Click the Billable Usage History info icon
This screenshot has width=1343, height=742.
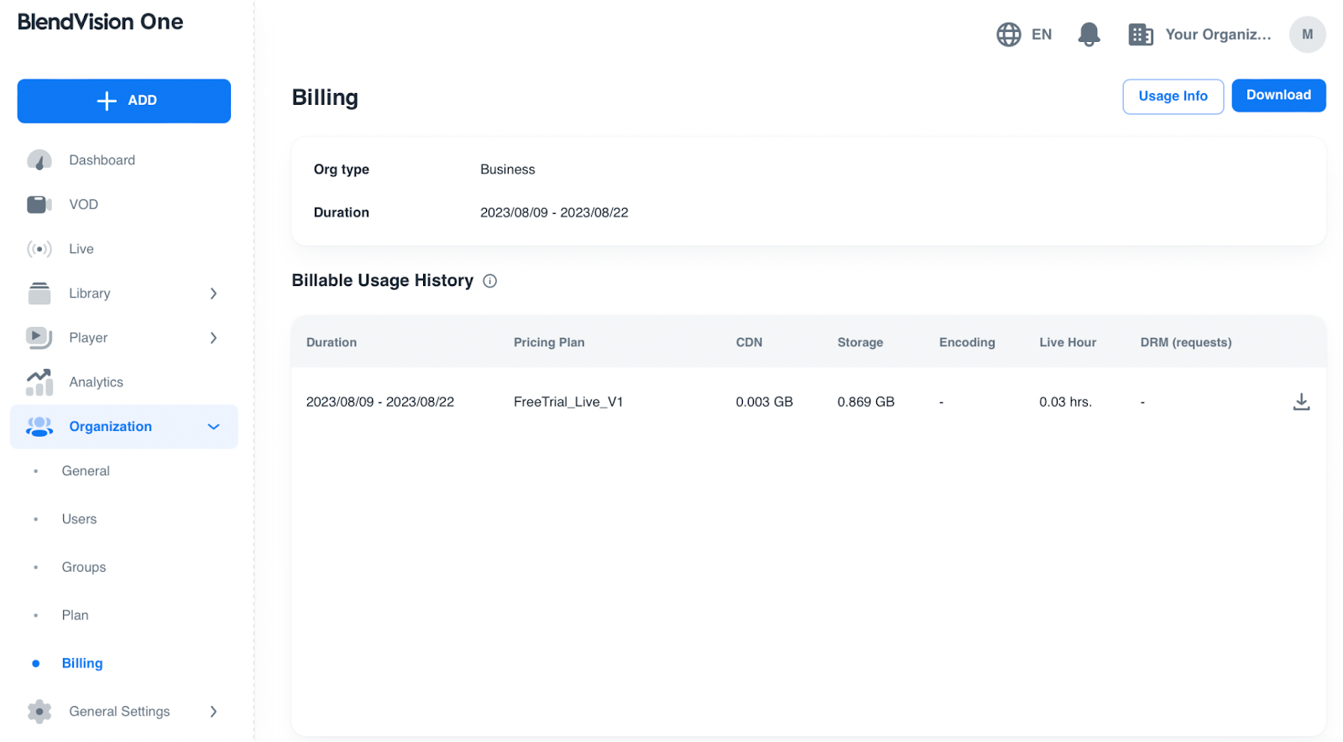tap(490, 281)
